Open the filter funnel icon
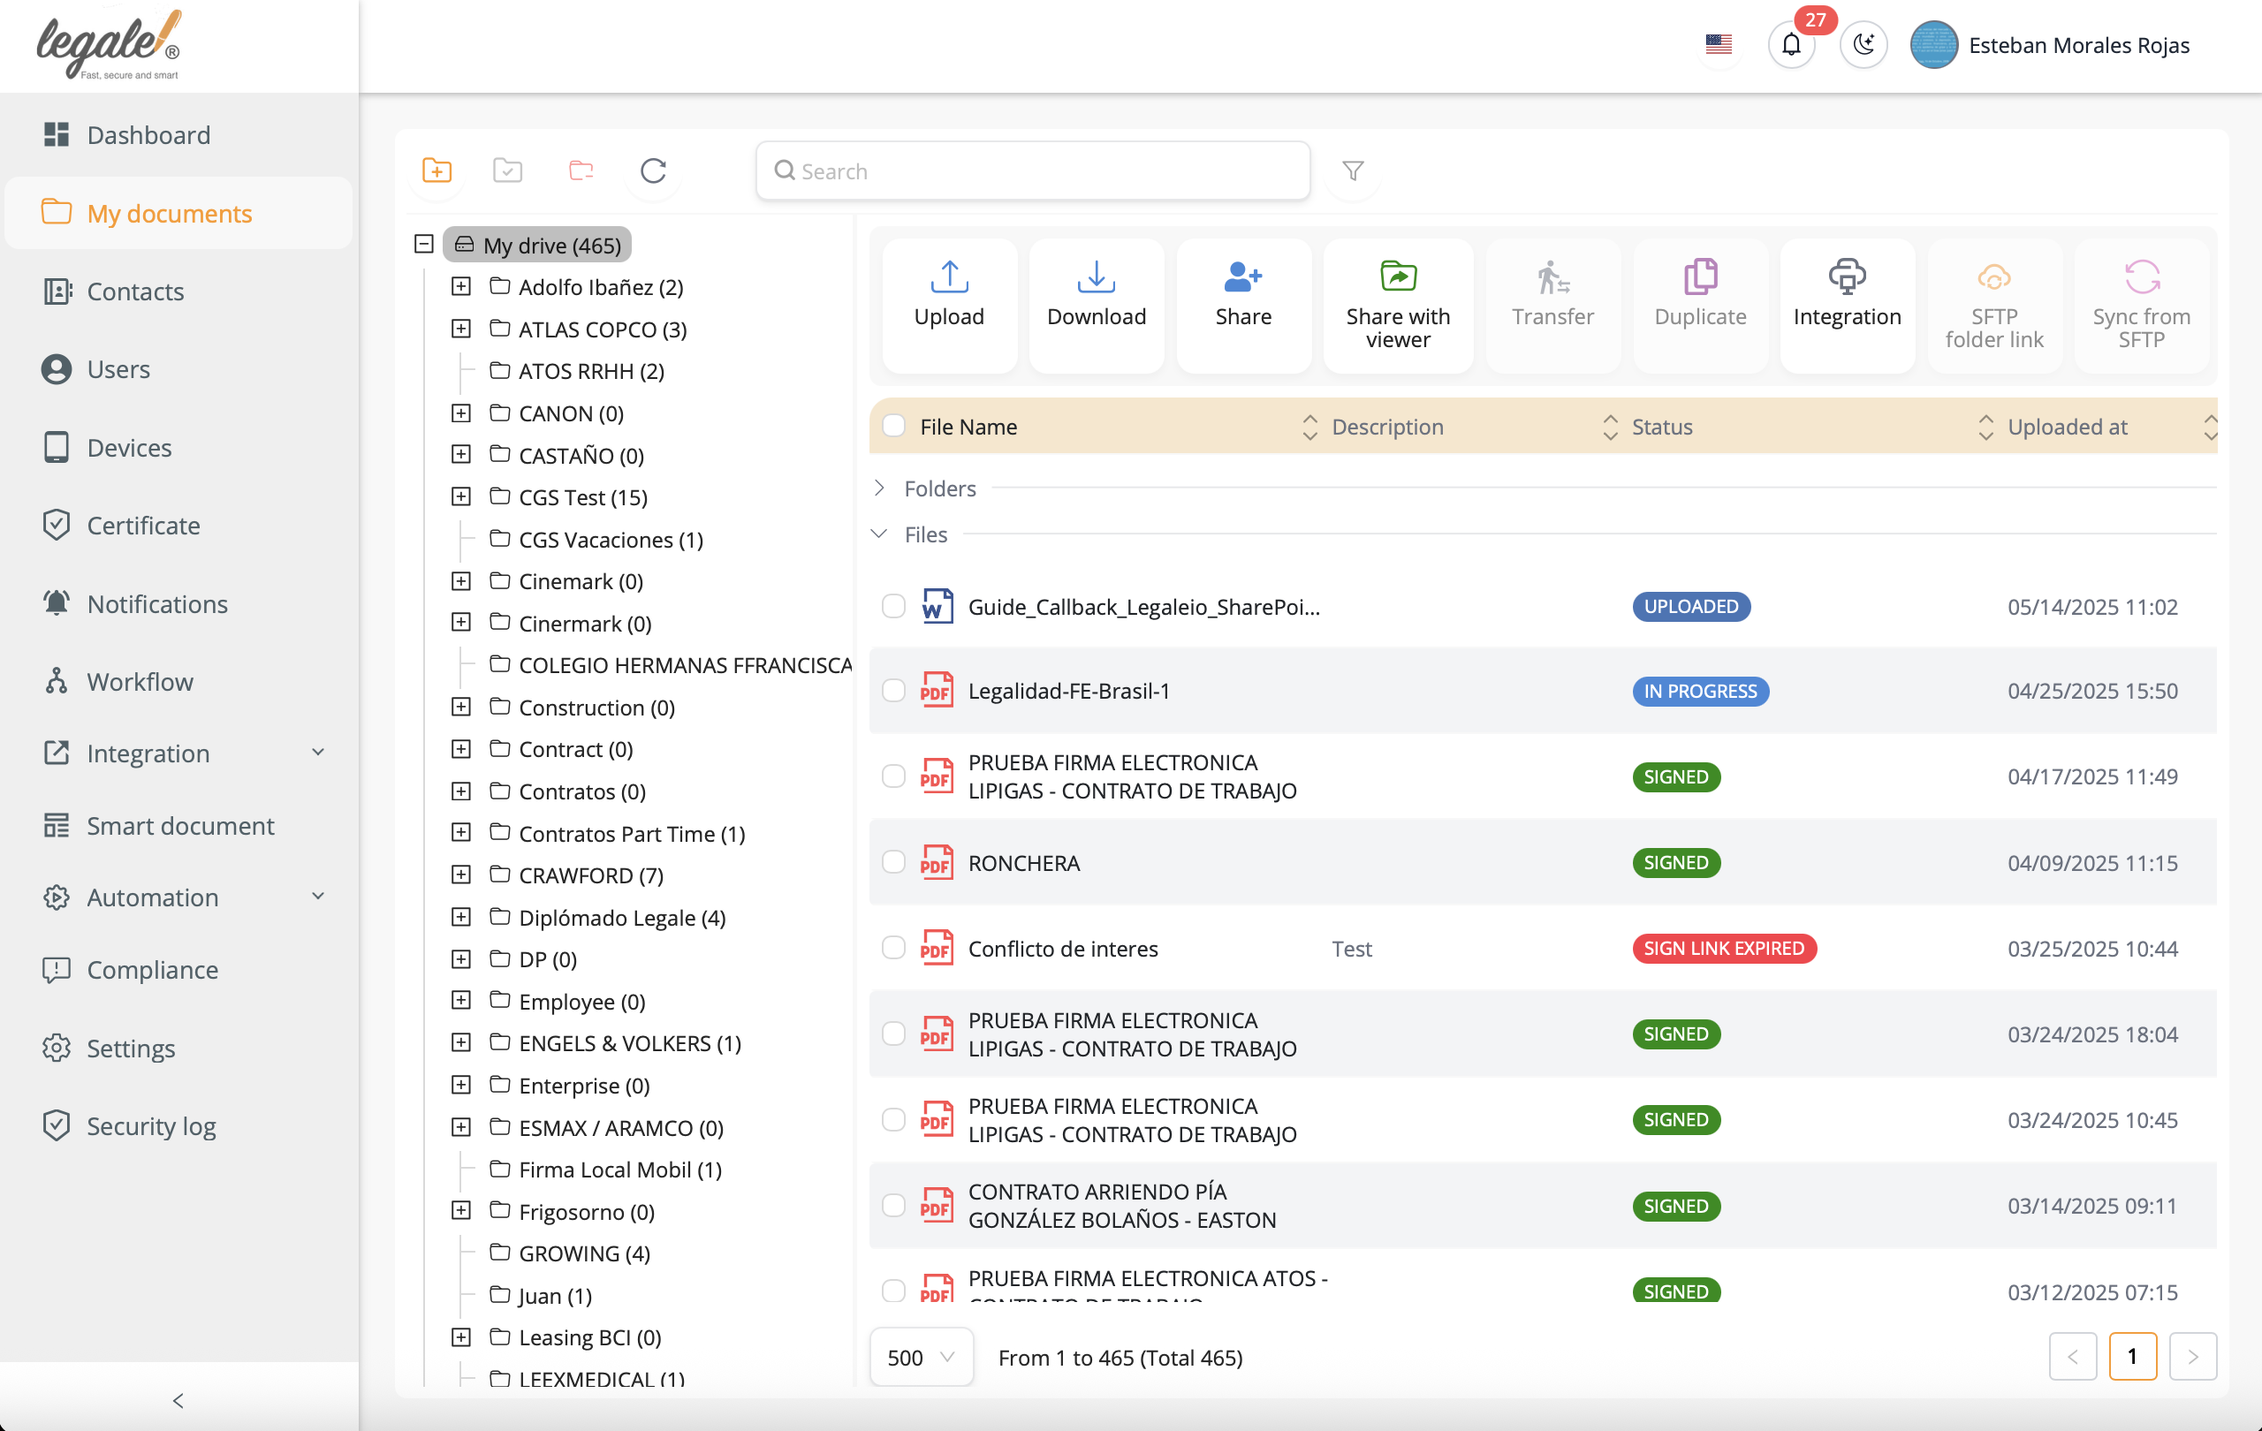This screenshot has width=2262, height=1431. [x=1353, y=170]
